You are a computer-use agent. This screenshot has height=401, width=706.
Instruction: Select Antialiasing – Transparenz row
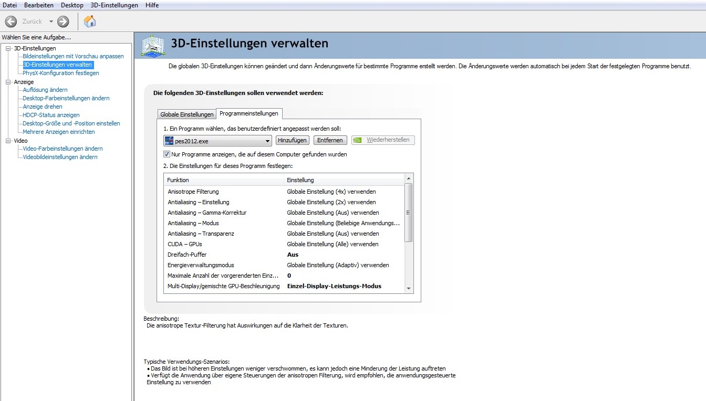284,234
